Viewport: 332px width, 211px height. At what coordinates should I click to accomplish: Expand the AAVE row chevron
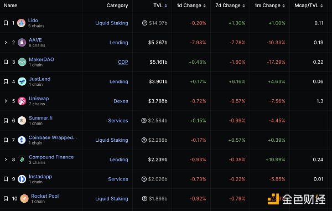(6, 43)
